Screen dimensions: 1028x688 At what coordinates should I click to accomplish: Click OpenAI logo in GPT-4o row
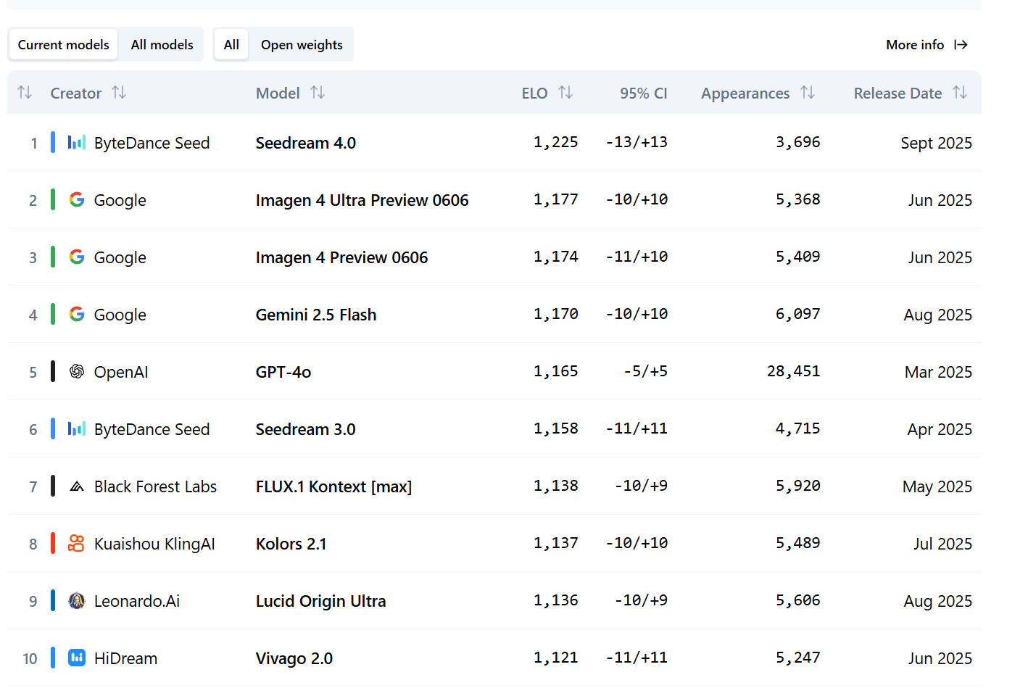point(77,371)
